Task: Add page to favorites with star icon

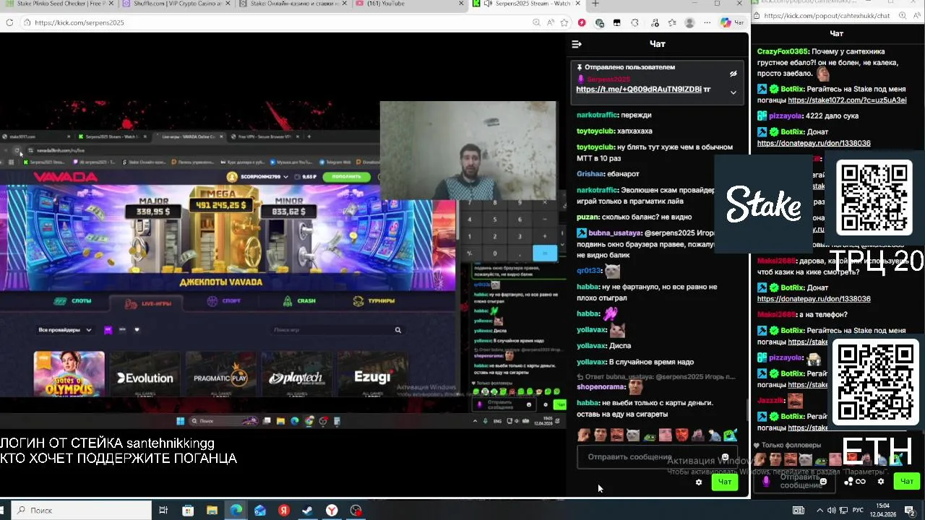Action: tap(564, 22)
